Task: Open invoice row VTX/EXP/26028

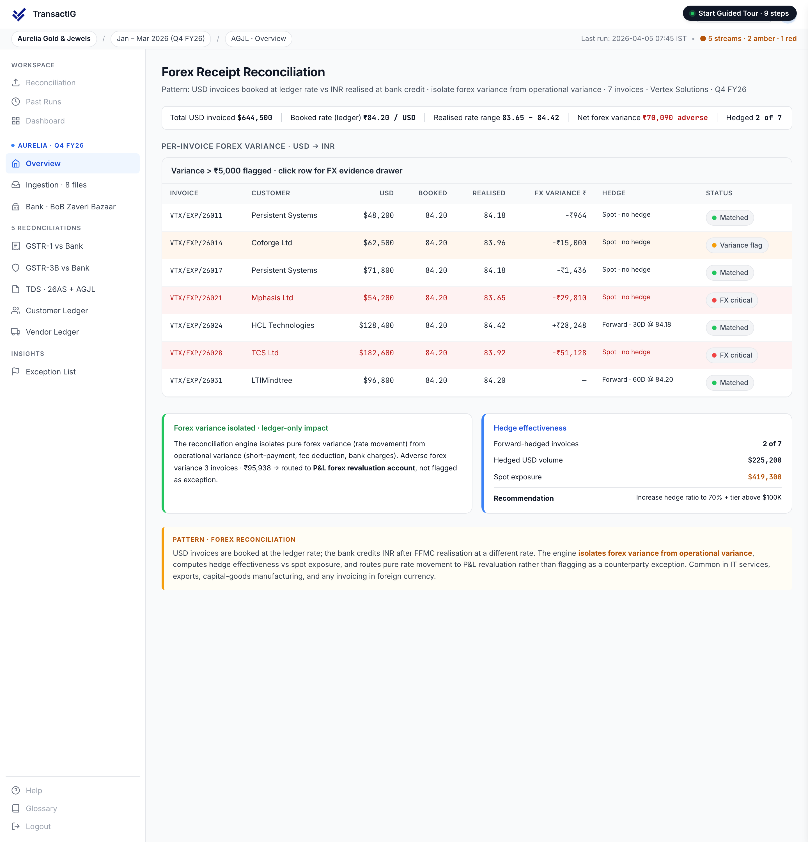Action: 477,355
